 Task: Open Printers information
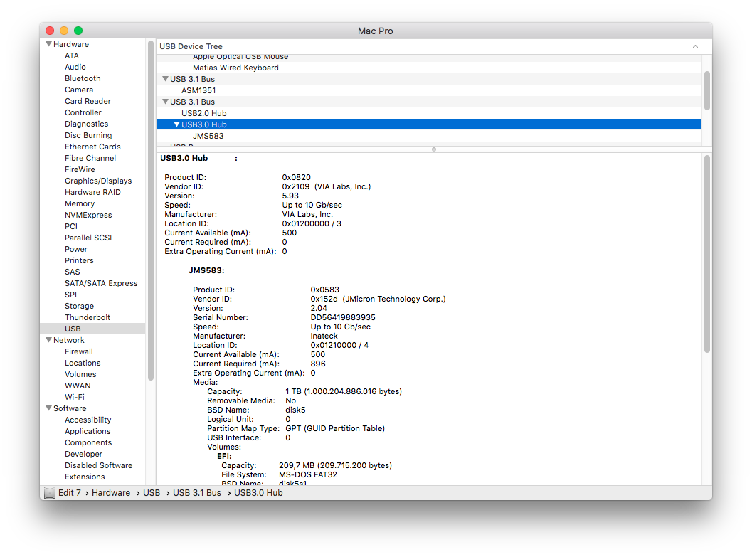(x=79, y=261)
